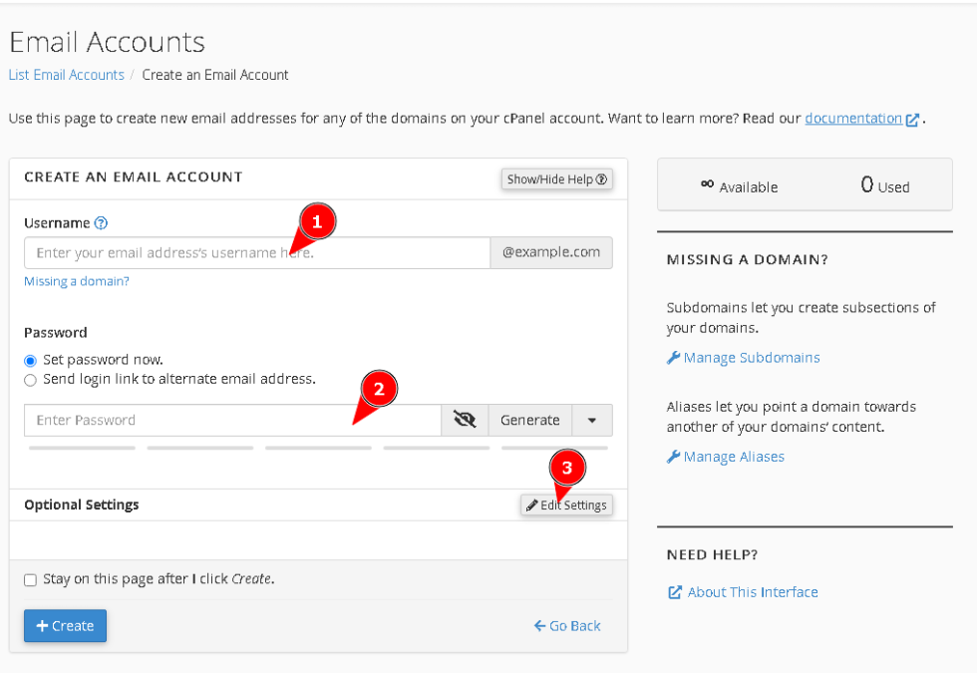Click the wrench icon beside Manage Aliases

[673, 456]
